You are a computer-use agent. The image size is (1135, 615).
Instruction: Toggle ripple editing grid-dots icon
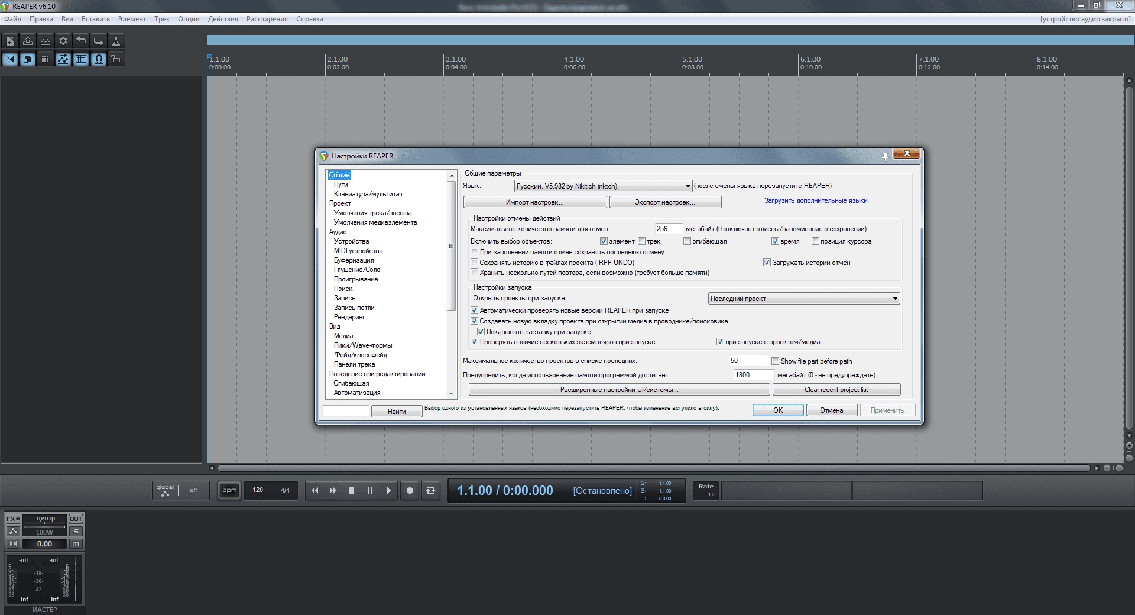pyautogui.click(x=46, y=59)
